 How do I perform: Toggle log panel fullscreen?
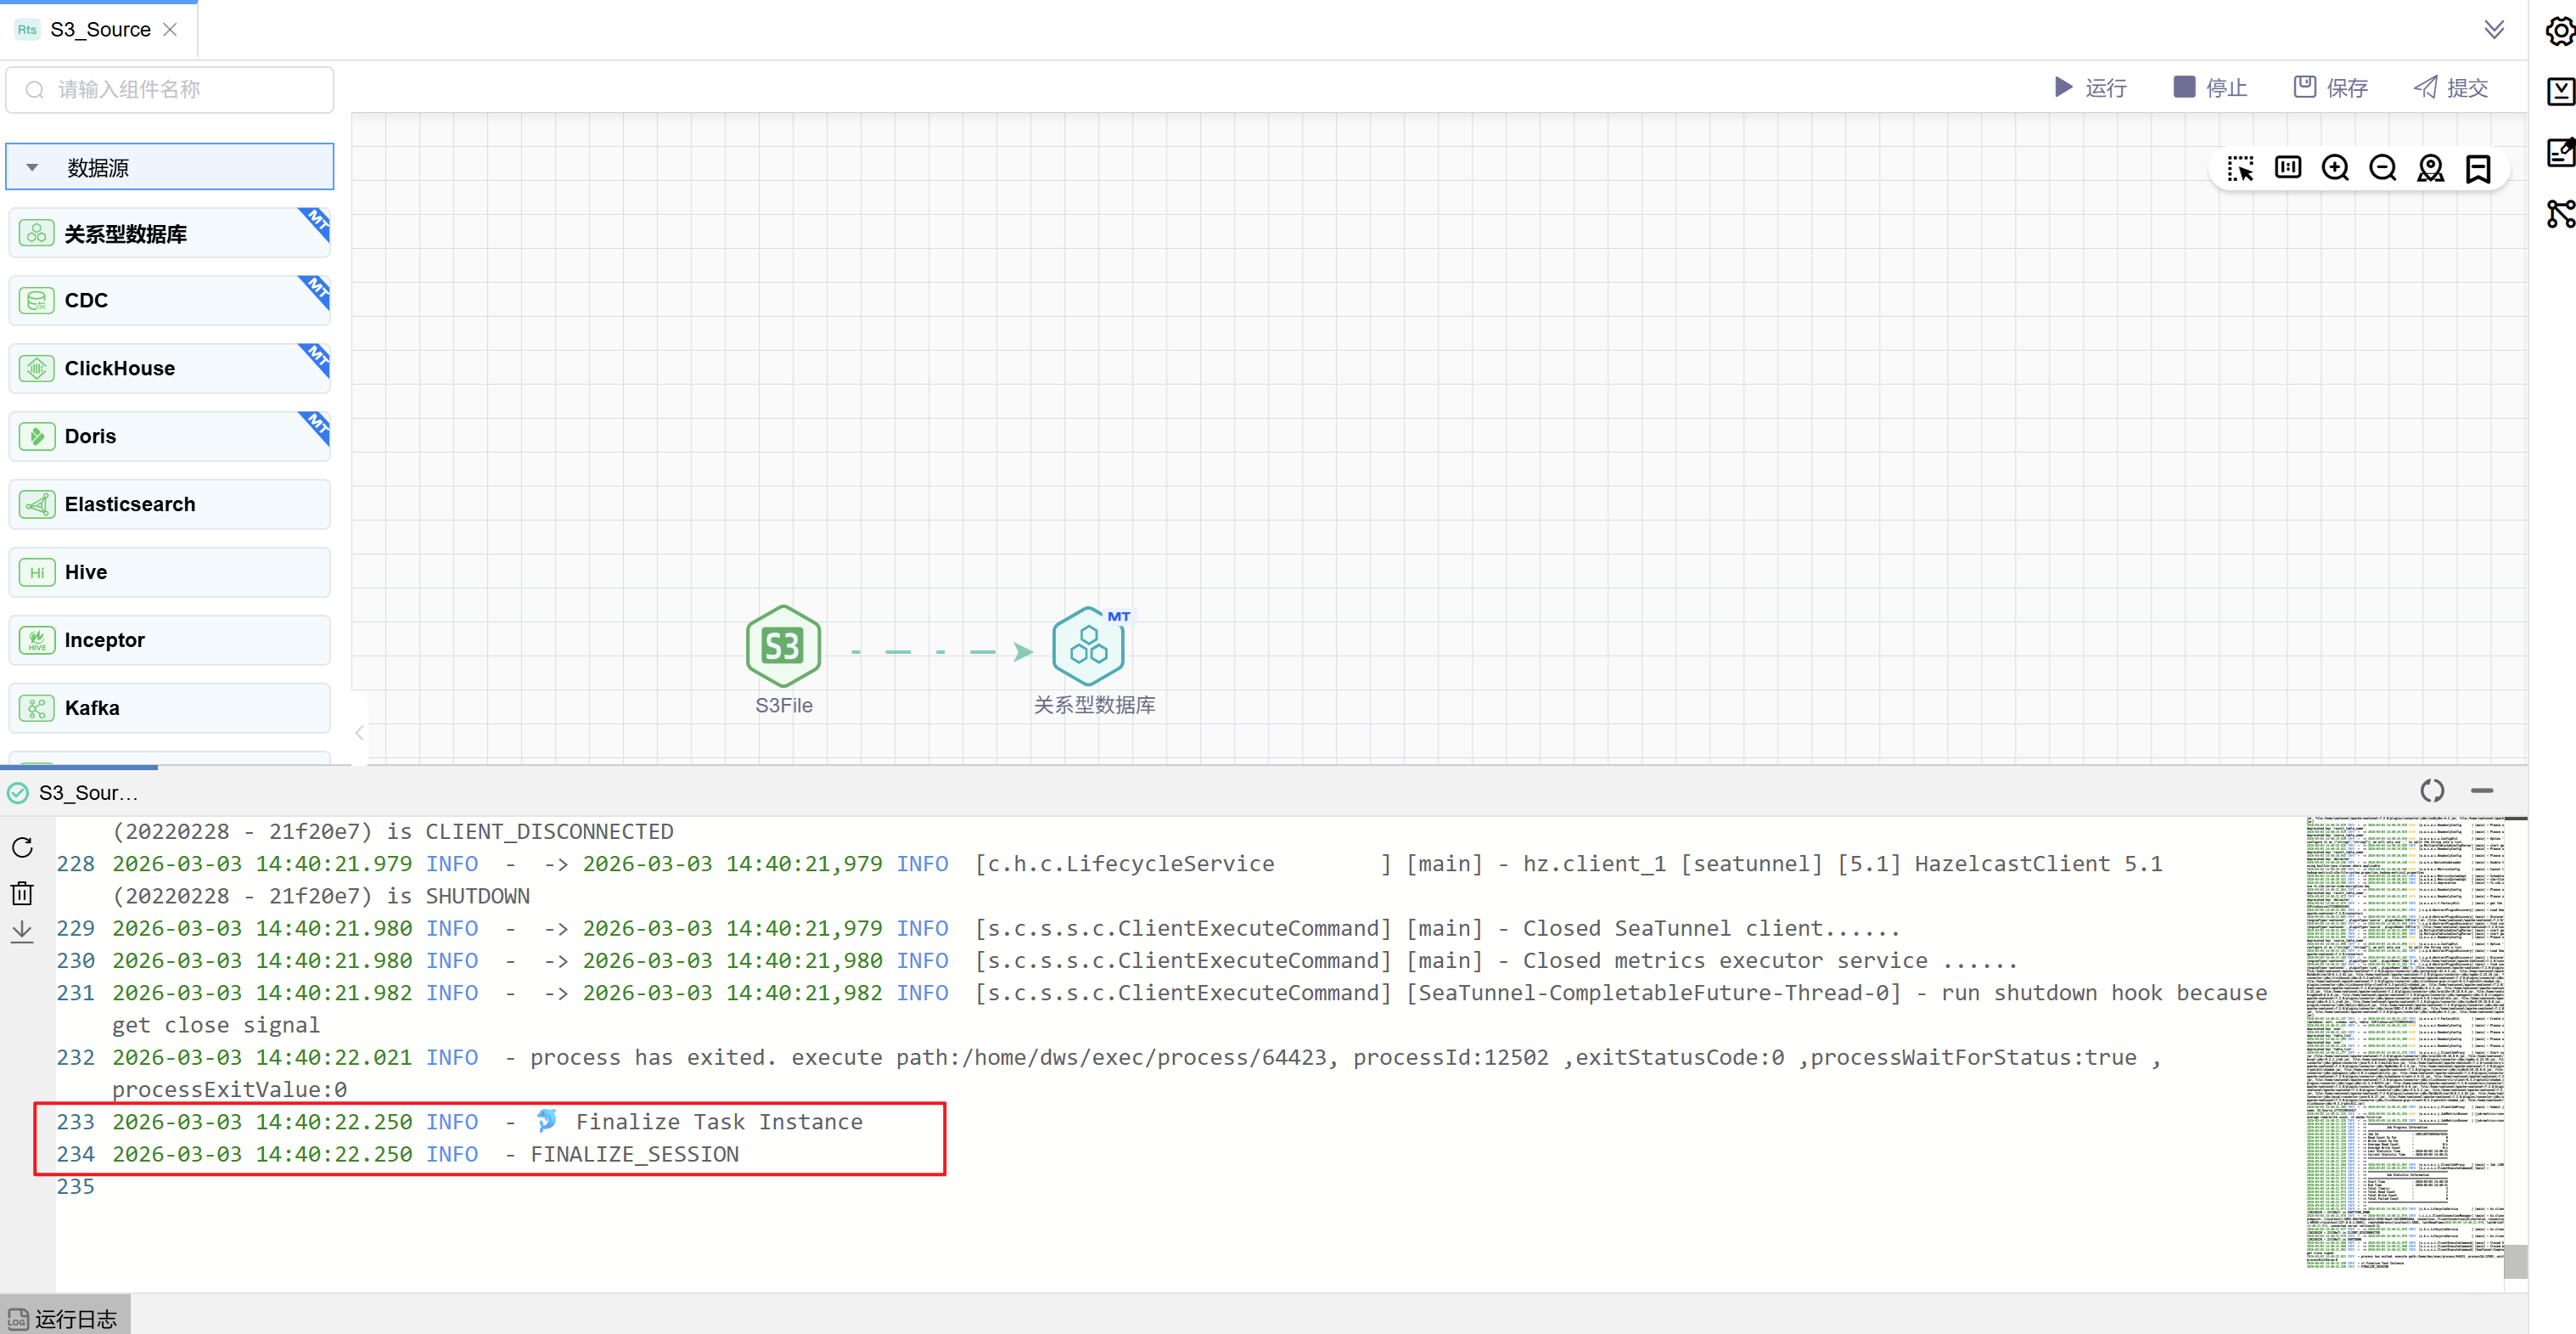pyautogui.click(x=2432, y=791)
